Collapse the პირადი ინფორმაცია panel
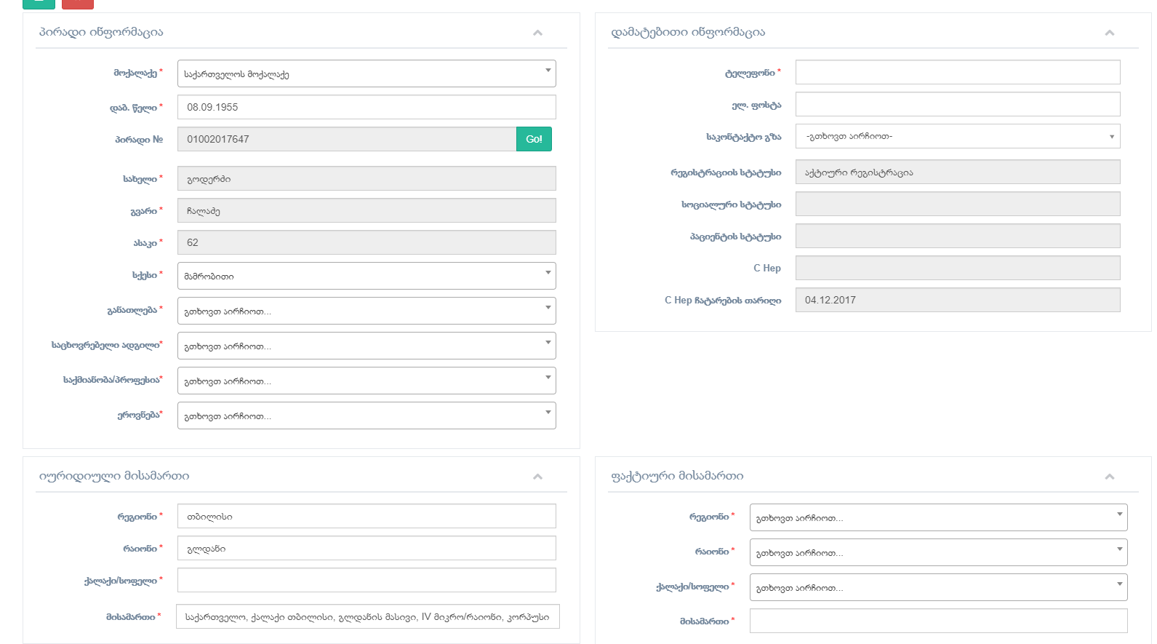This screenshot has width=1157, height=644. 537,33
